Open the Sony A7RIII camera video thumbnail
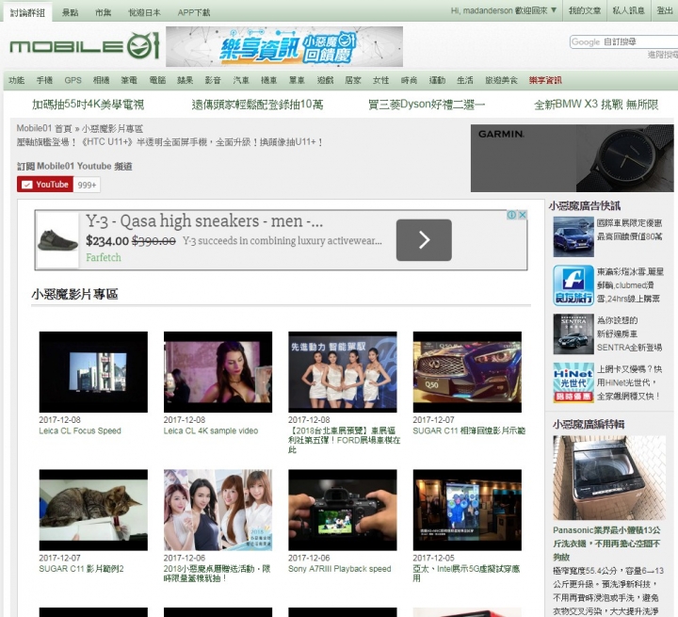The width and height of the screenshot is (678, 617). (x=343, y=511)
